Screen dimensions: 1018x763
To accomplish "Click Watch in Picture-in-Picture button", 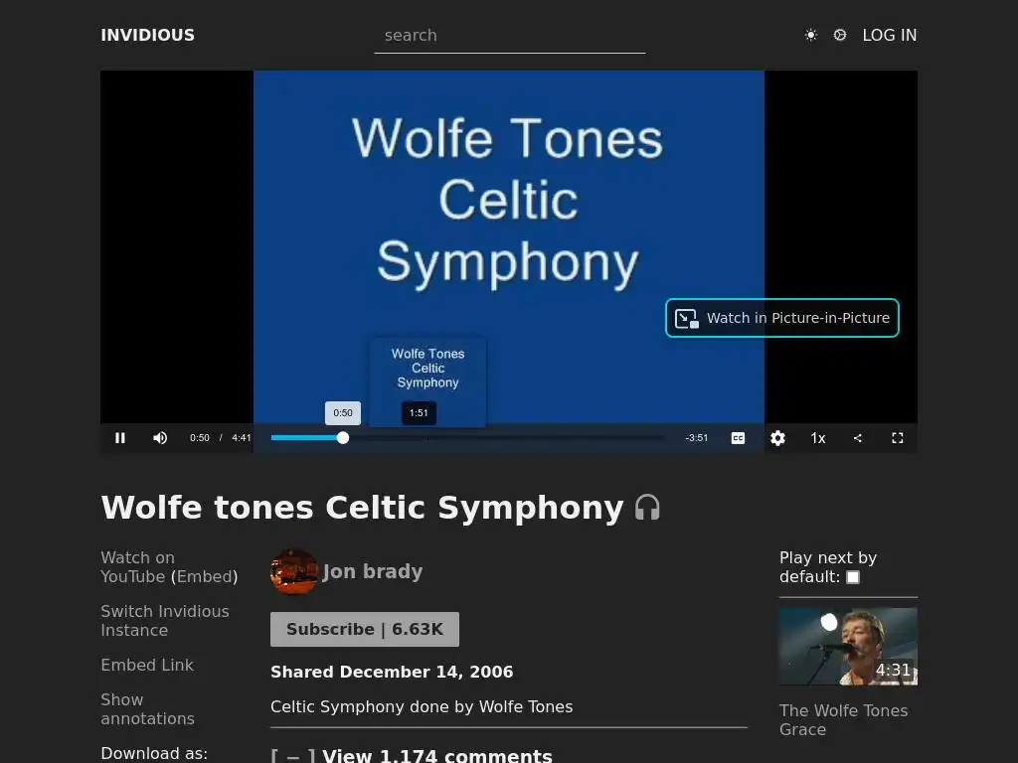I will pos(782,318).
